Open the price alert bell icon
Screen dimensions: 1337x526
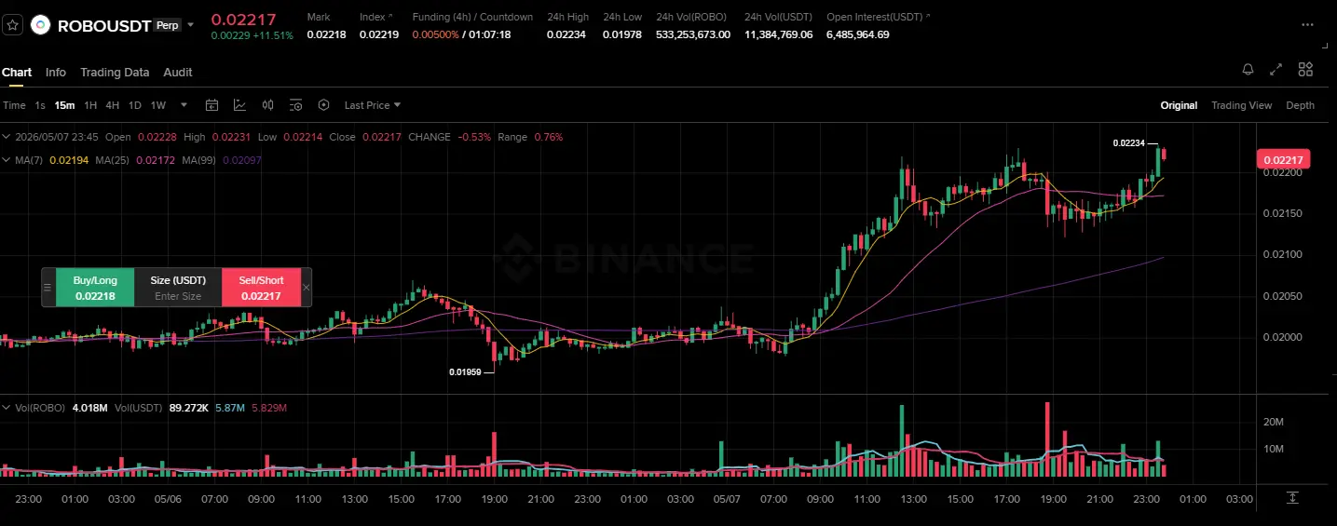[1248, 69]
